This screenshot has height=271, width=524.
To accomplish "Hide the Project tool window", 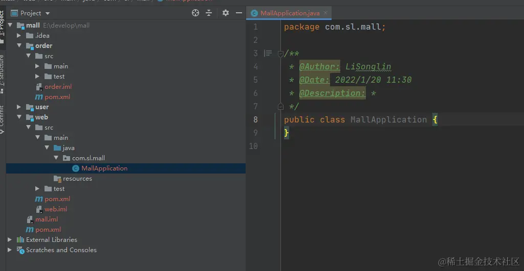I will (238, 13).
